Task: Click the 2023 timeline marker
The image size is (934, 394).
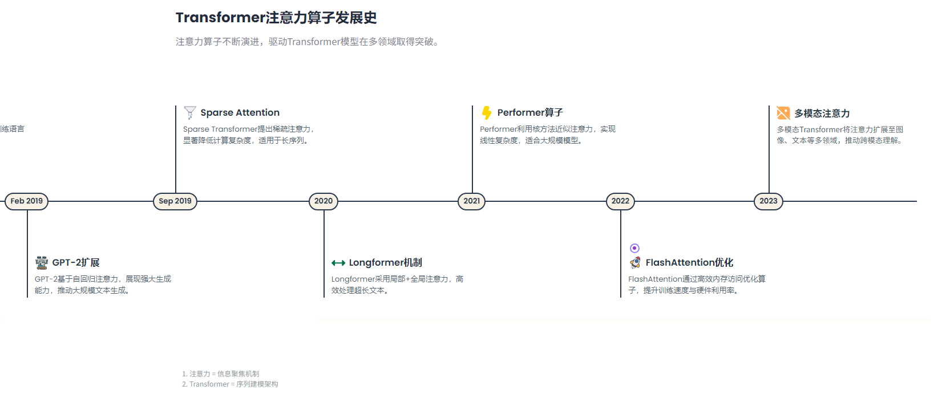Action: [x=769, y=201]
